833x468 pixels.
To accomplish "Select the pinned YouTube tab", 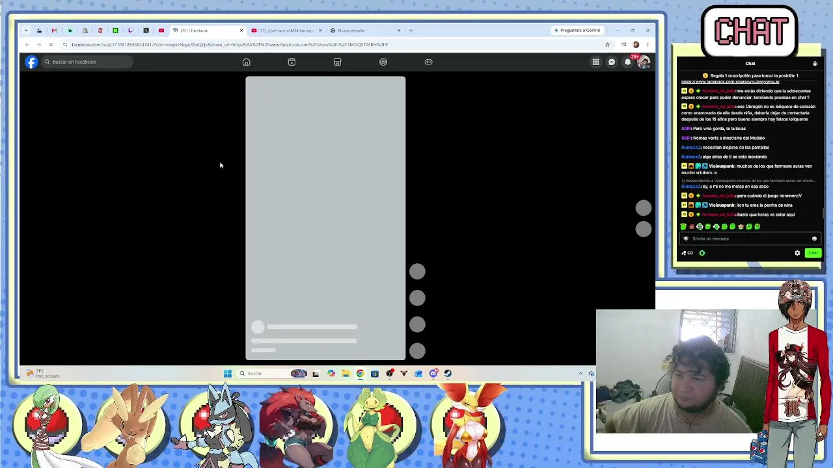I will point(161,31).
